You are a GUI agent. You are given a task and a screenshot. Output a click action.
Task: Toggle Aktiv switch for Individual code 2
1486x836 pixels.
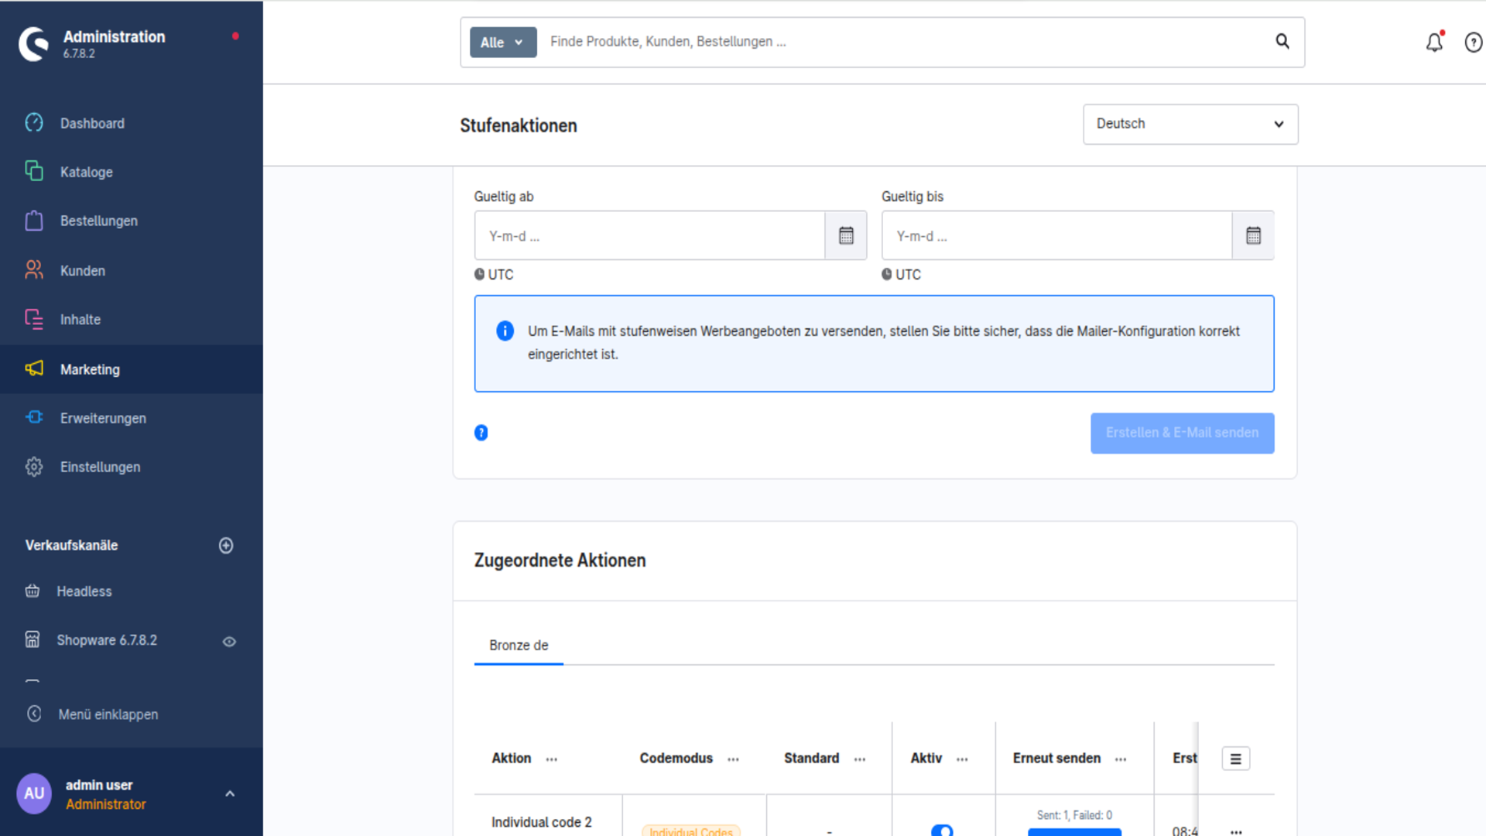(942, 830)
